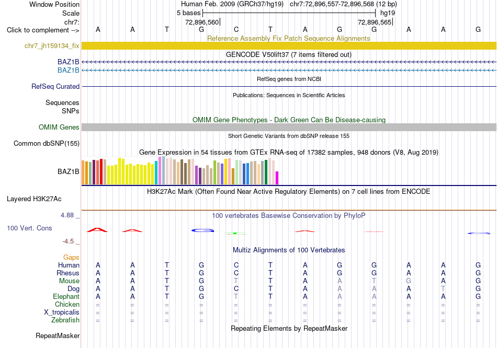Viewport: 497px width, 348px height.
Task: Click the Human species label
Action: (x=69, y=265)
